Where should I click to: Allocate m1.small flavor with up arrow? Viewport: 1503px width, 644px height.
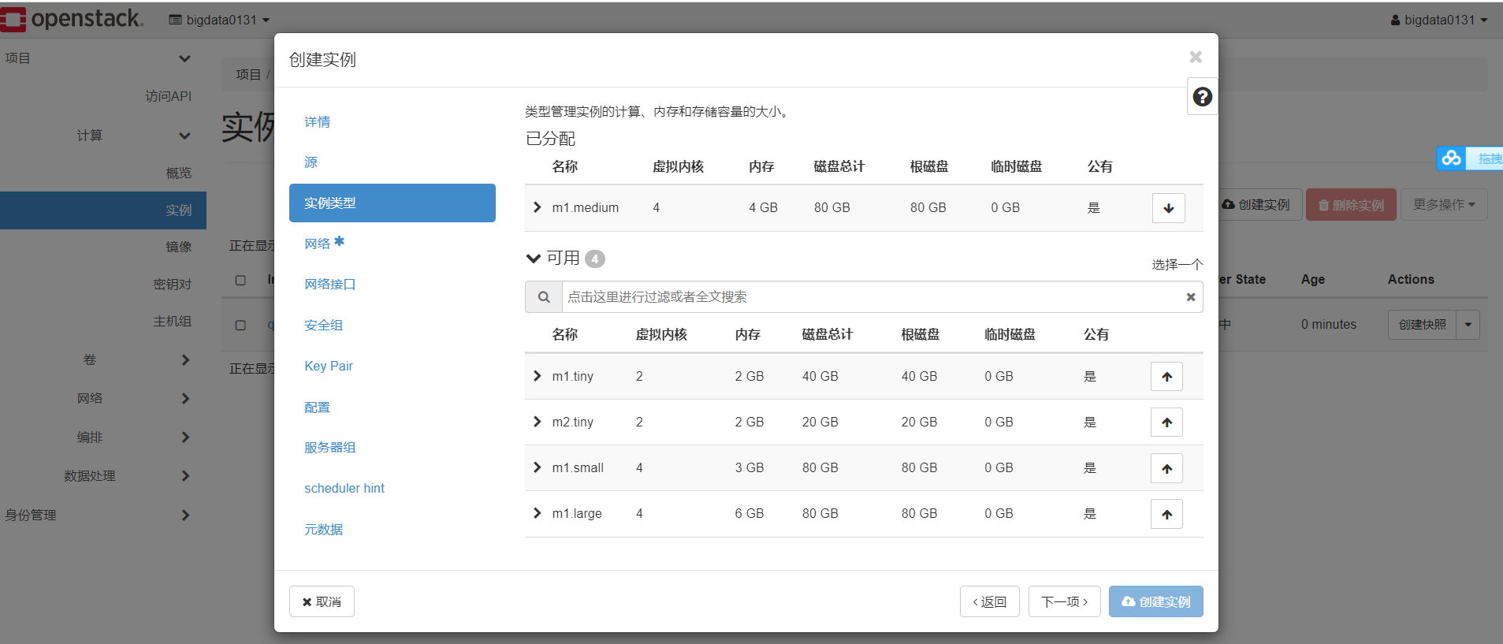click(1166, 468)
